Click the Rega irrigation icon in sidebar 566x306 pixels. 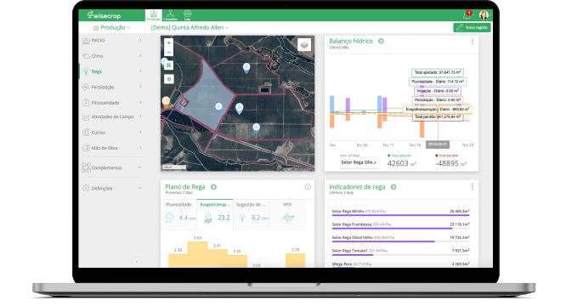pyautogui.click(x=86, y=71)
